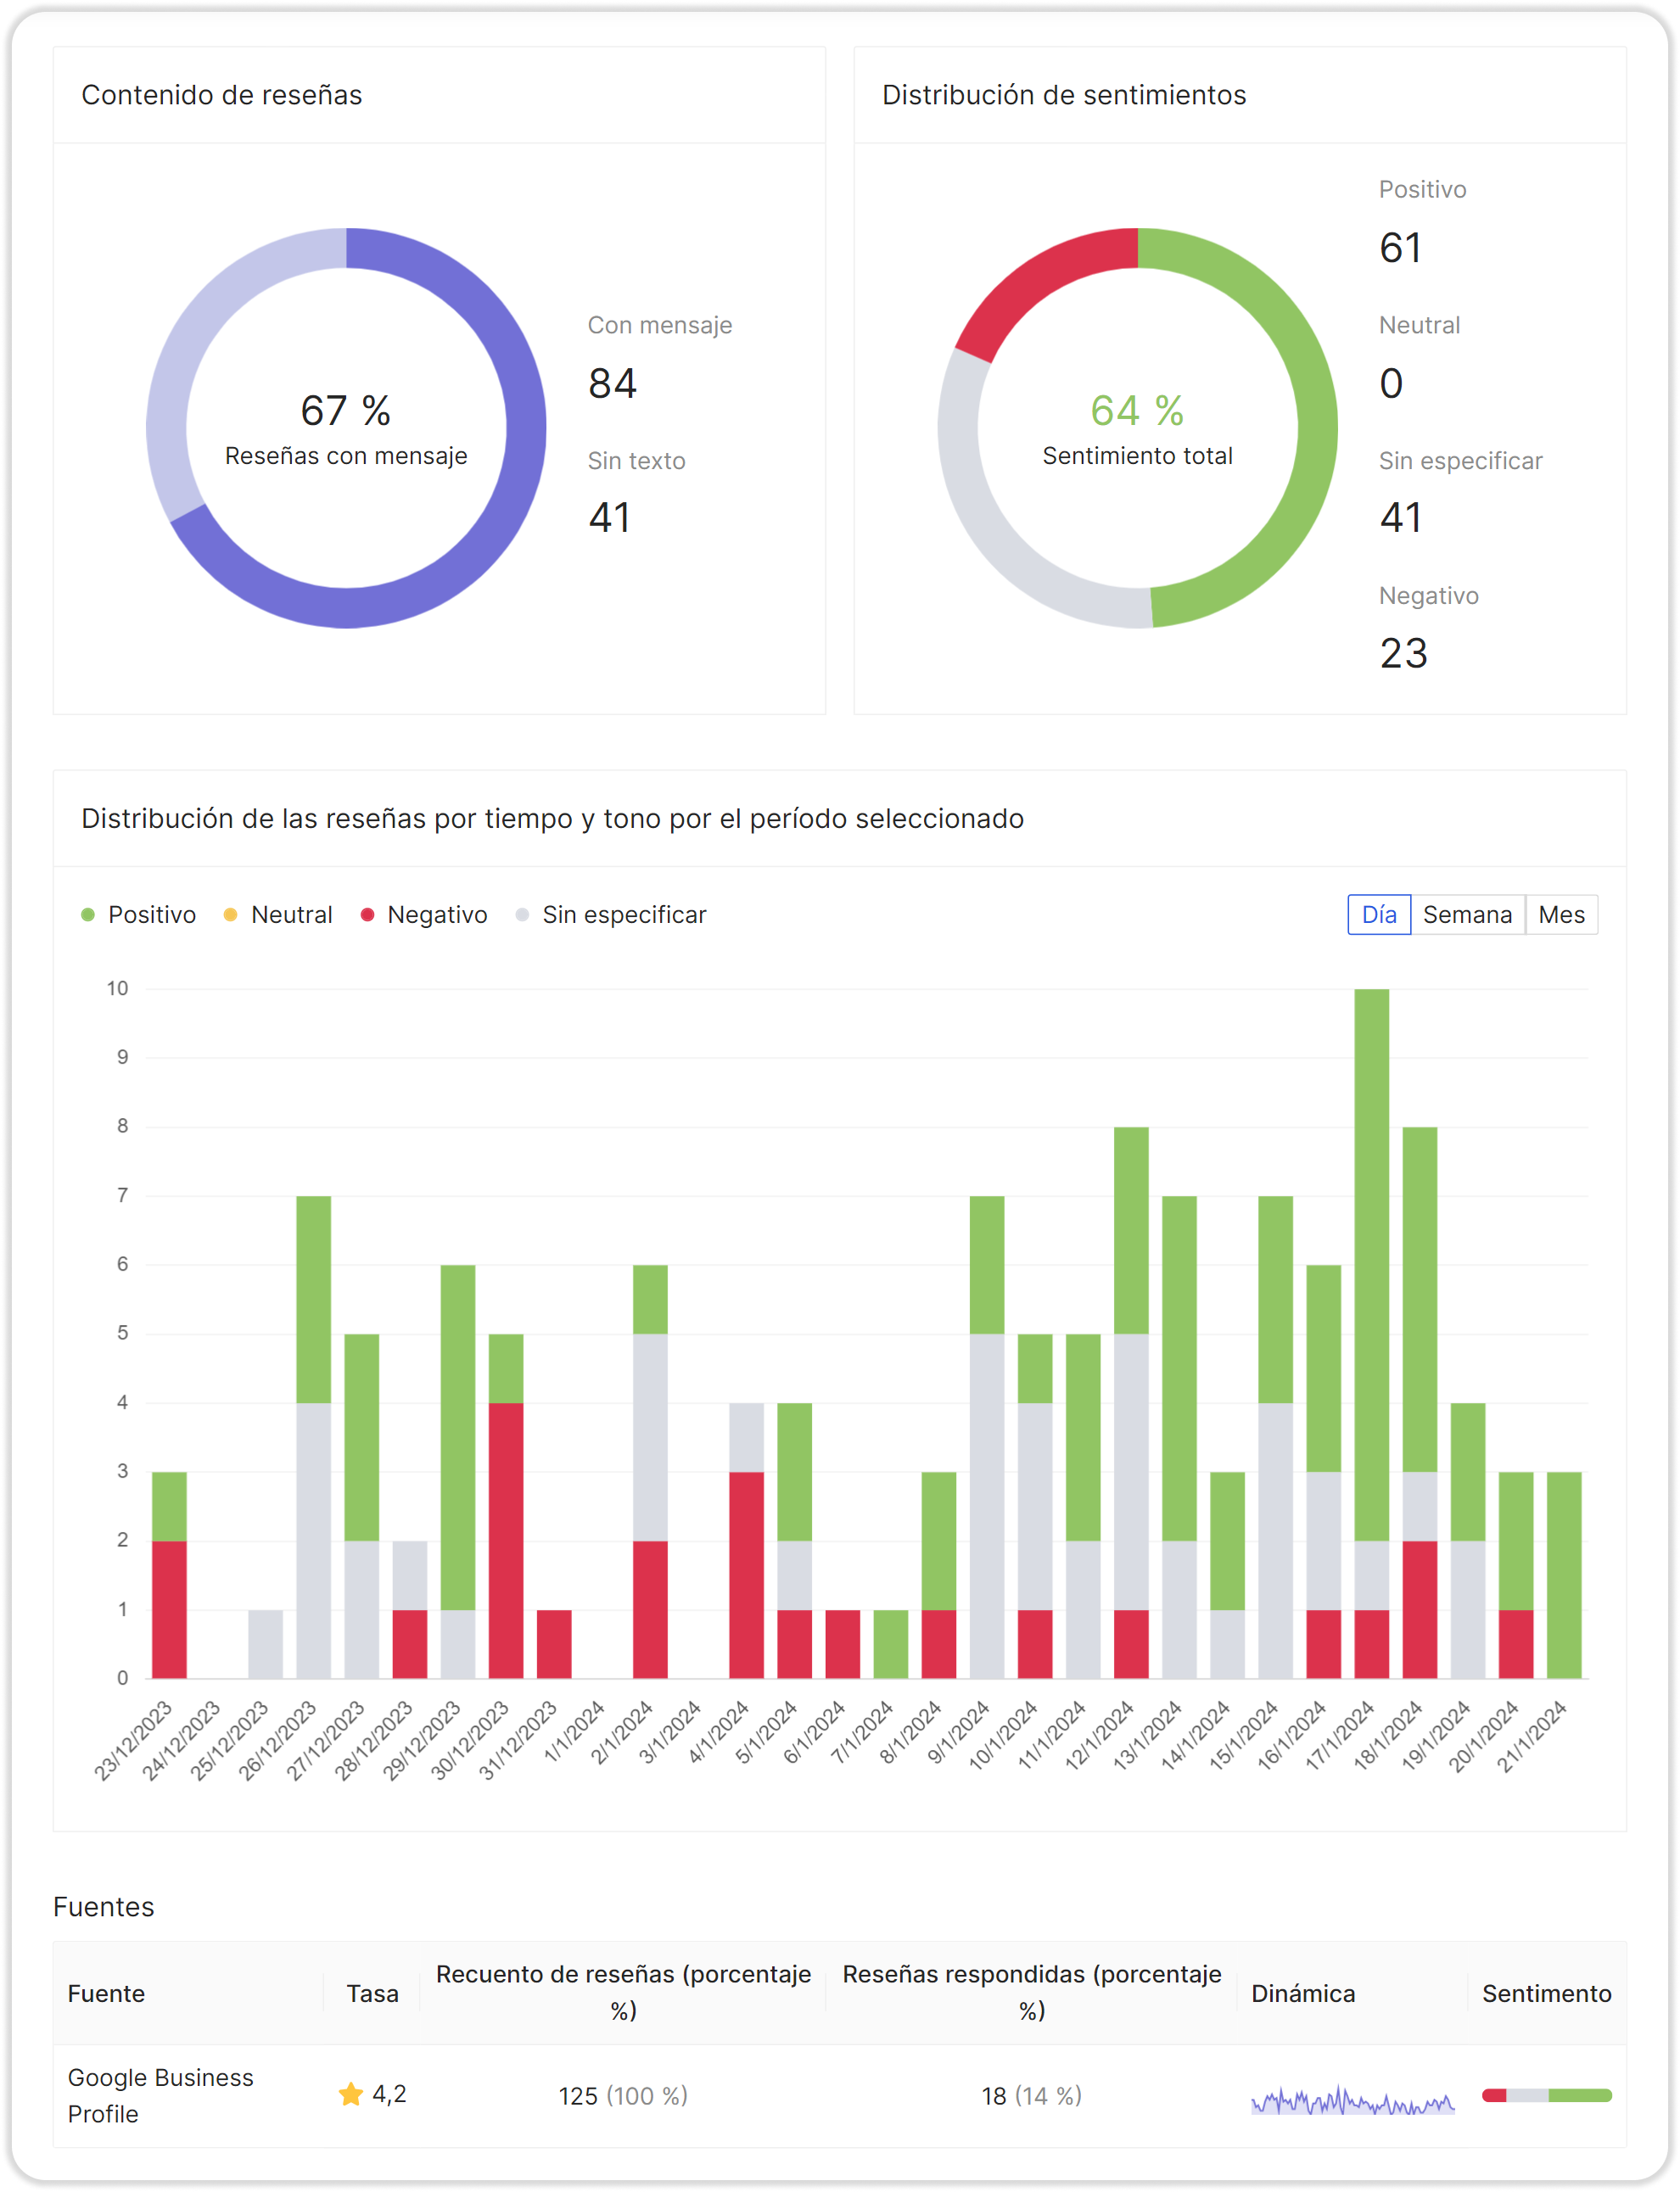
Task: Switch chart to Semana view
Action: (1466, 914)
